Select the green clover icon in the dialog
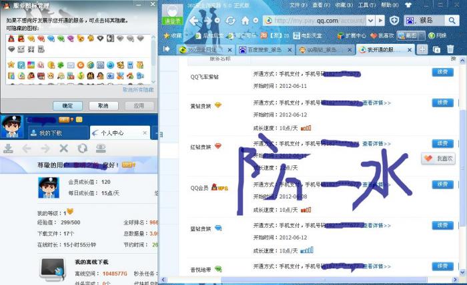Image resolution: width=467 pixels, height=285 pixels. [61, 65]
